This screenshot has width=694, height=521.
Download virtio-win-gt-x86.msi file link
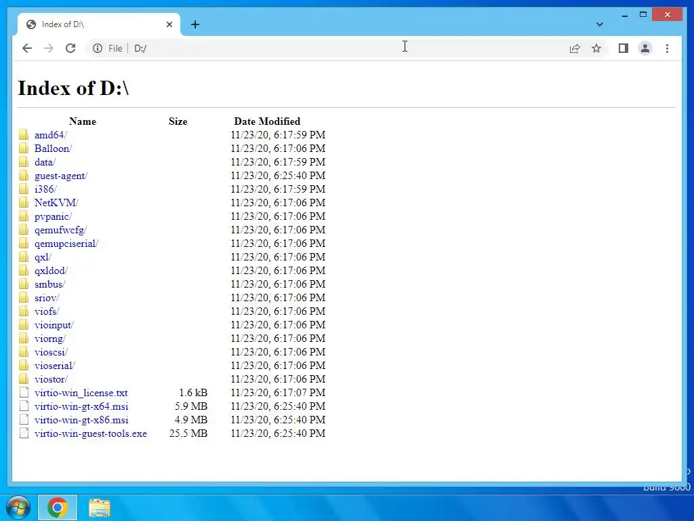tap(81, 420)
